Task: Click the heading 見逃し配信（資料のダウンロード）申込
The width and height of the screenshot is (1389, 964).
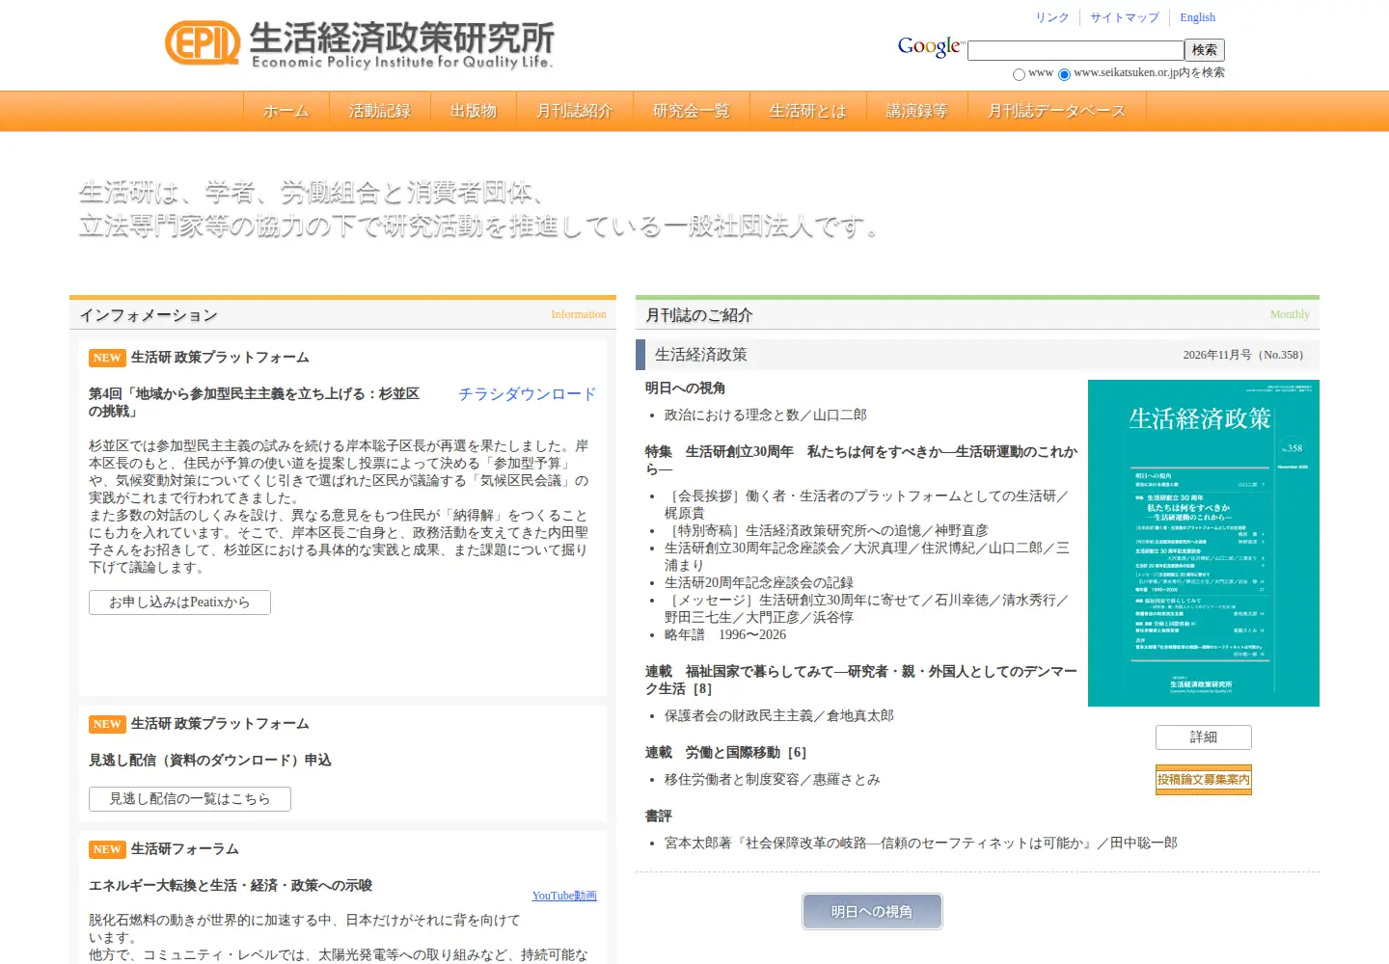Action: (210, 761)
